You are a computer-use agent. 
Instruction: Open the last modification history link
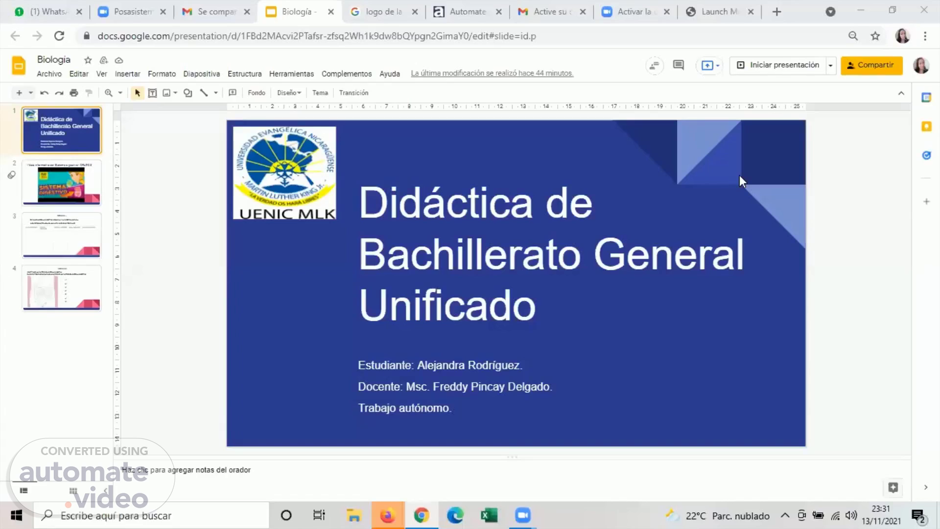[x=492, y=73]
